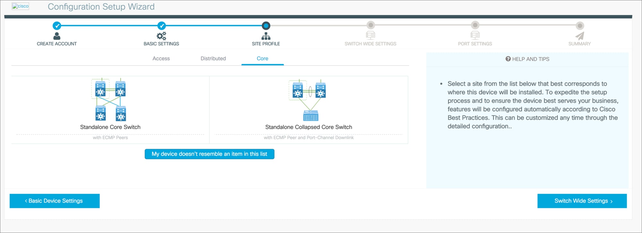Click the Help and Tips question mark icon
Viewport: 642px width, 233px height.
tap(508, 59)
